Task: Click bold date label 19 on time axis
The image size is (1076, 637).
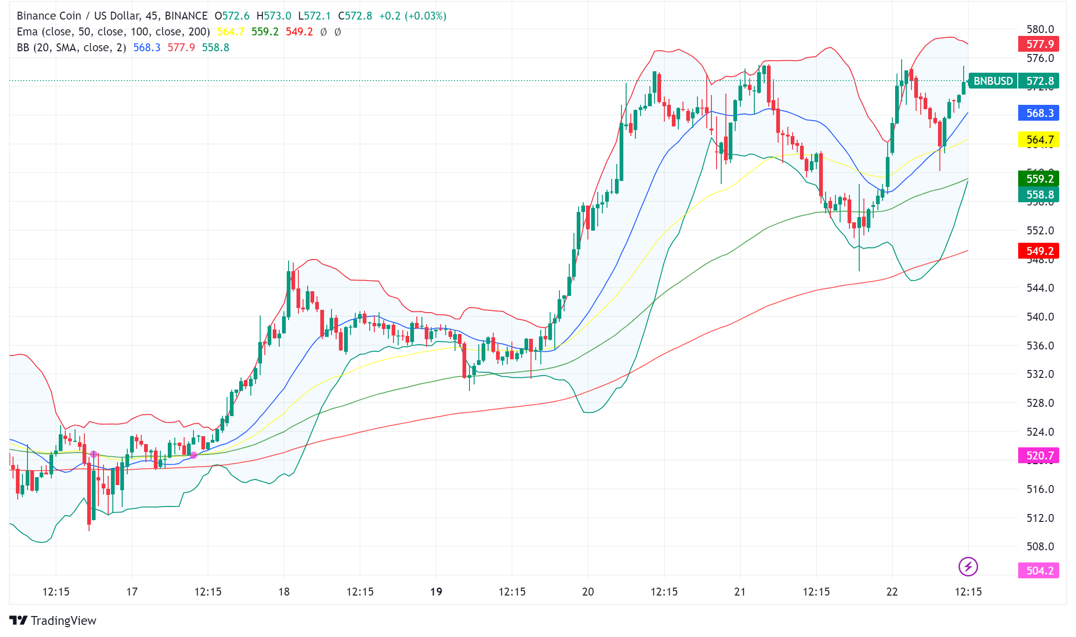Action: (x=436, y=592)
